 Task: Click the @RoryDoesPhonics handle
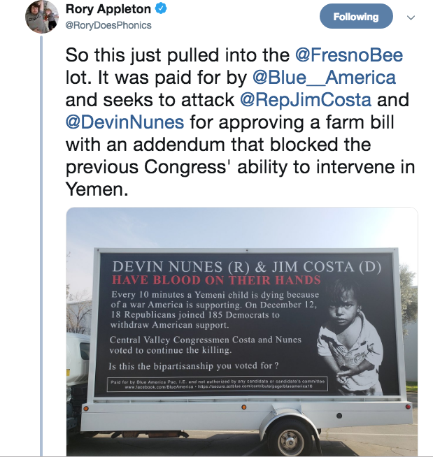click(x=108, y=26)
